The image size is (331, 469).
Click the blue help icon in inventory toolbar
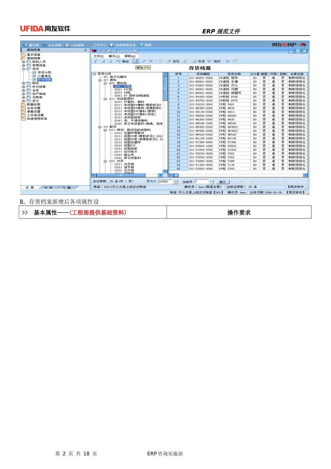pyautogui.click(x=228, y=61)
